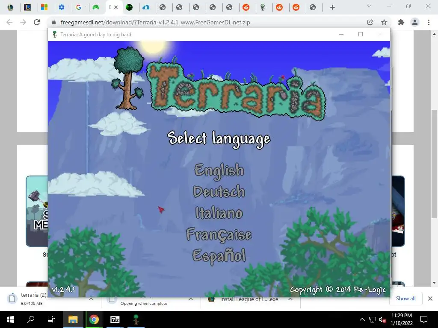This screenshot has width=438, height=328.
Task: Switch to the League of Legends L tab
Action: [x=27, y=7]
